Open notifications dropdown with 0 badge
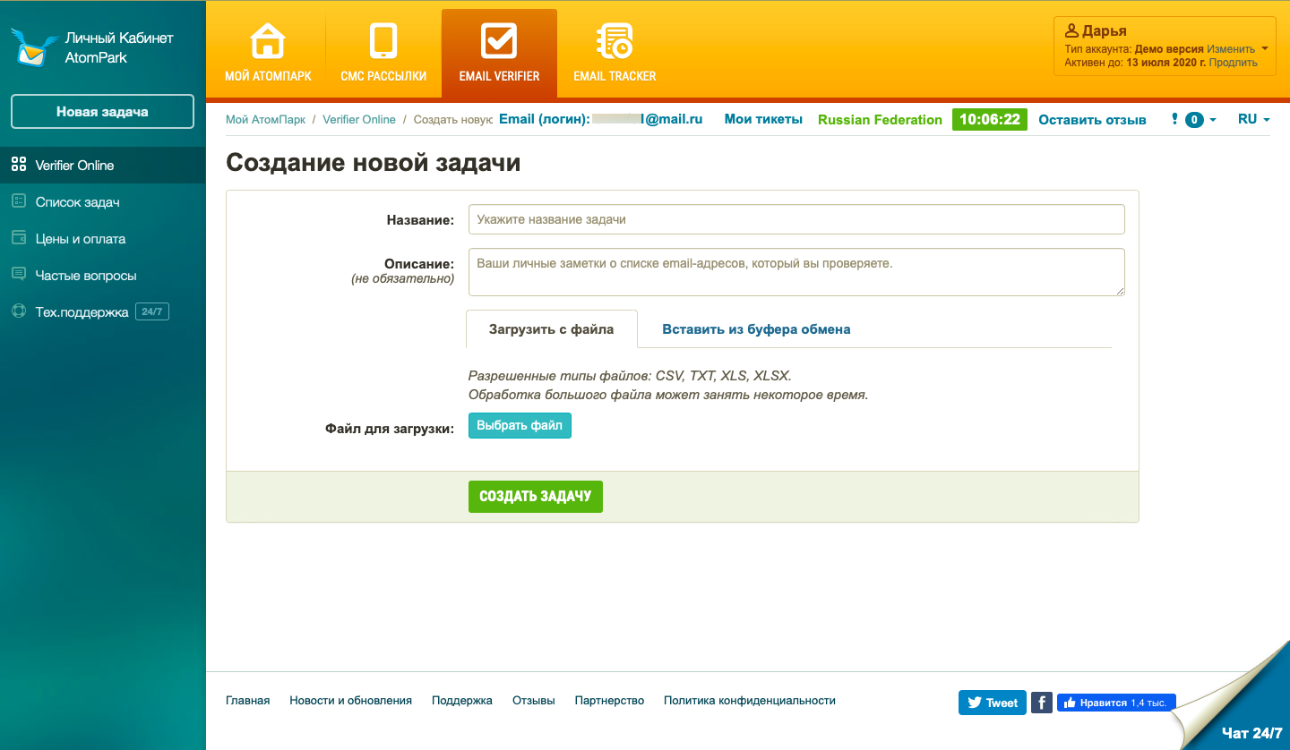1290x750 pixels. (1194, 119)
